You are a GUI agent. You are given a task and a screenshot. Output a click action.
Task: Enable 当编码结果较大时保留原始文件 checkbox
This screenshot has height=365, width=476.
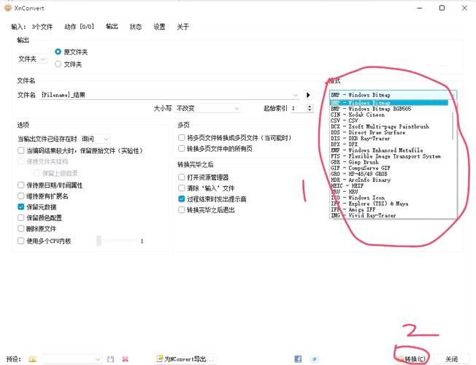[21, 150]
